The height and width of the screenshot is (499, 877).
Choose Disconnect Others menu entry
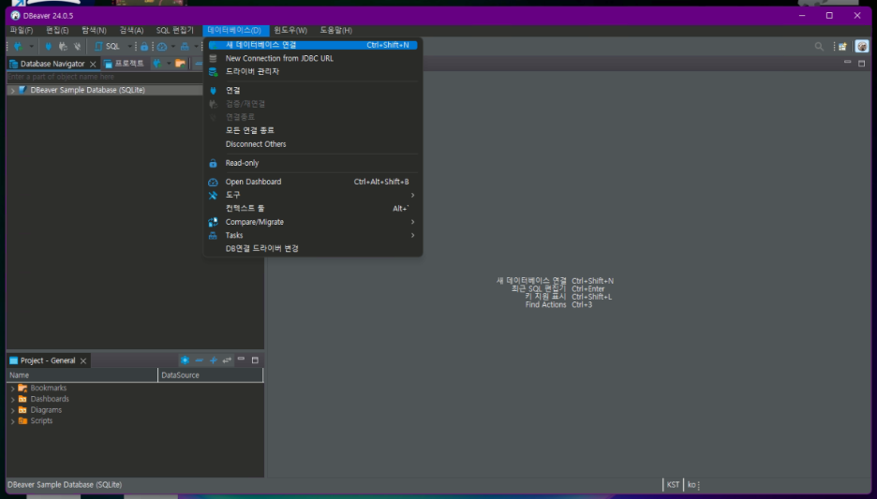[313, 144]
